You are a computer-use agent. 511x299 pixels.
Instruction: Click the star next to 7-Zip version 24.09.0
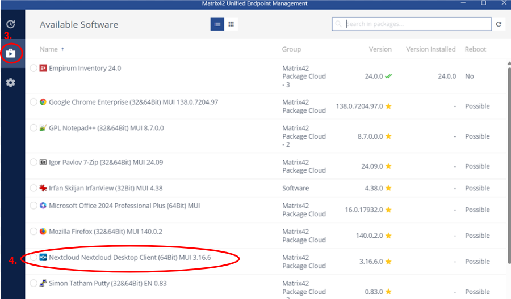[388, 166]
